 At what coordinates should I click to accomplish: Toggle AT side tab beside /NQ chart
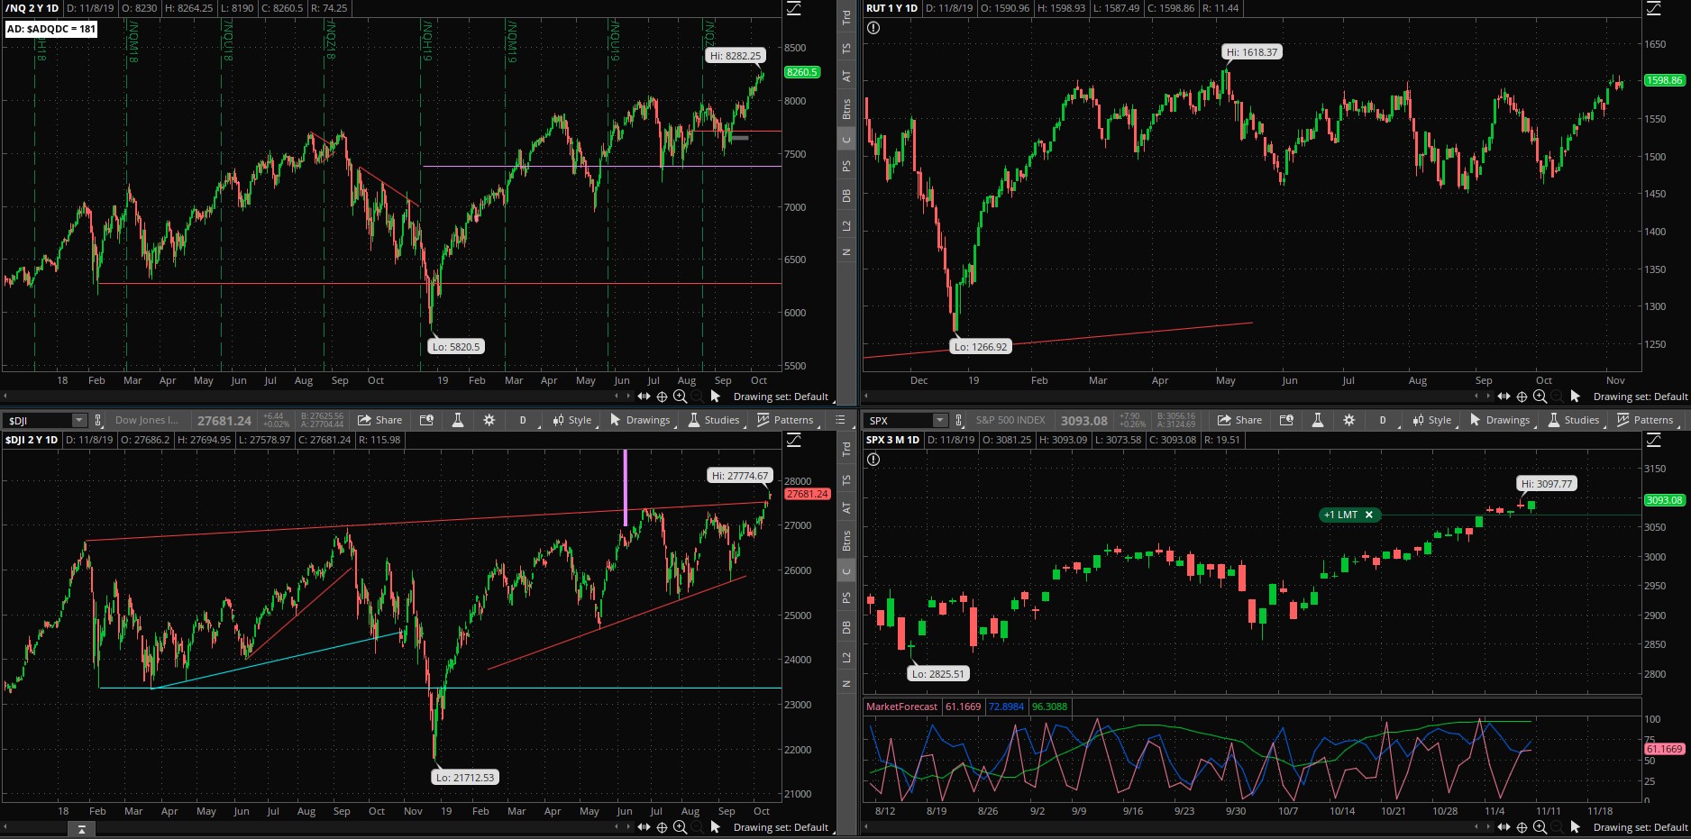click(x=846, y=77)
